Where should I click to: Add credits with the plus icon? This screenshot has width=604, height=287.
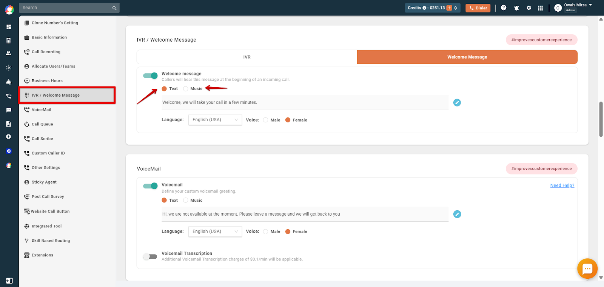(449, 8)
